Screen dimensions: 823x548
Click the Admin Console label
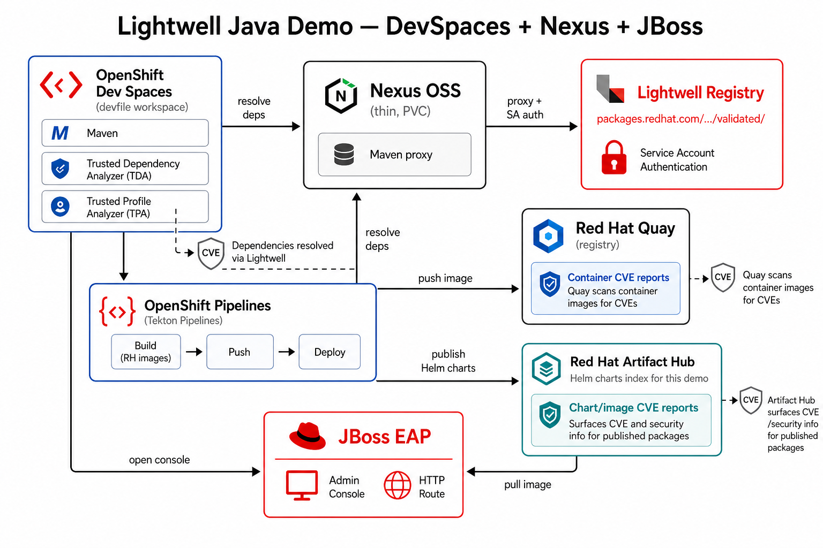347,487
